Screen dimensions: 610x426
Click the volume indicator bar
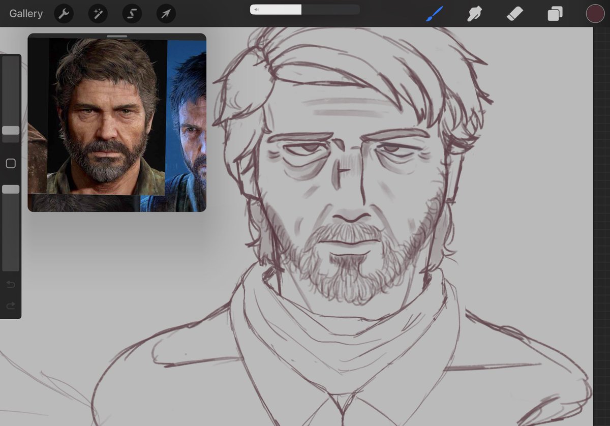(x=305, y=9)
